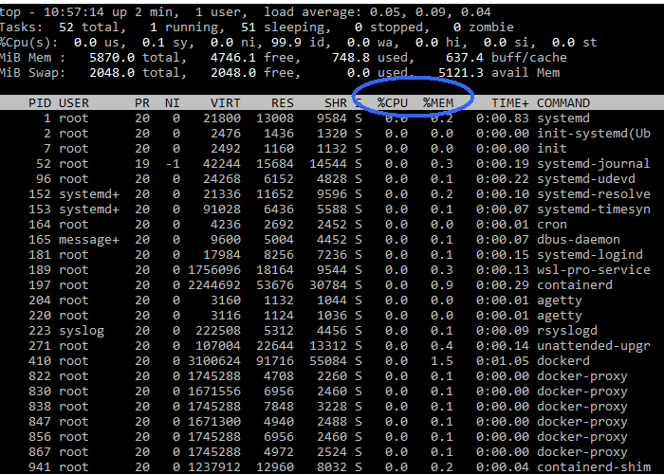Click TIME+ value 0:00.83 for systemd
Screen dimensions: 664x474
(503, 118)
